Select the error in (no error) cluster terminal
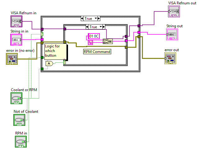Viewport: 200px width, 150px height. click(x=12, y=59)
